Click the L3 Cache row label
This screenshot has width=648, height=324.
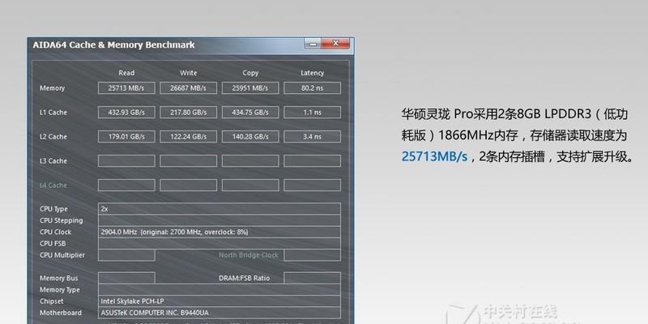[x=53, y=160]
